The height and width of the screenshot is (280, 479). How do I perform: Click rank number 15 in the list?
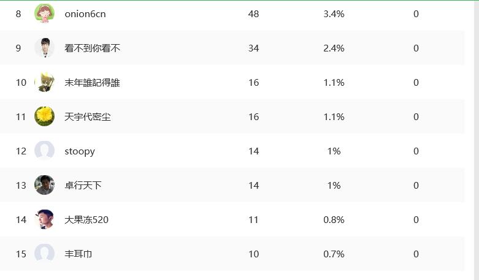(x=21, y=254)
